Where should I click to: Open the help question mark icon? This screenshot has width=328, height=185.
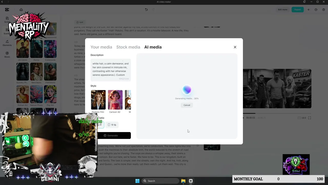tap(323, 10)
